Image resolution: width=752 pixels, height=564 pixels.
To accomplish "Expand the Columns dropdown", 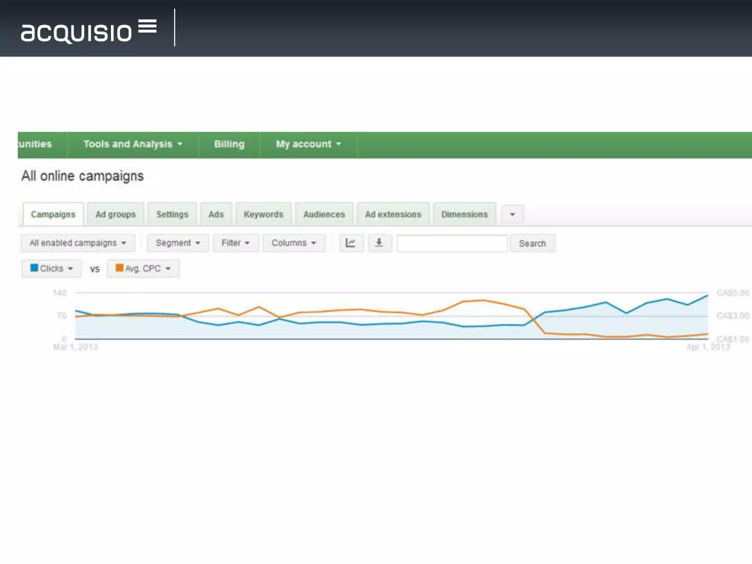I will click(x=294, y=243).
